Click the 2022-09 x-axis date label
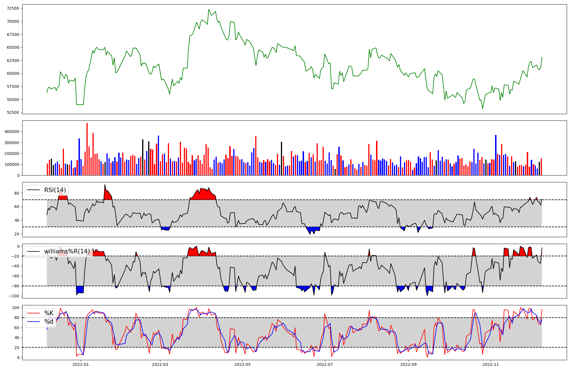The image size is (571, 371). click(x=408, y=364)
